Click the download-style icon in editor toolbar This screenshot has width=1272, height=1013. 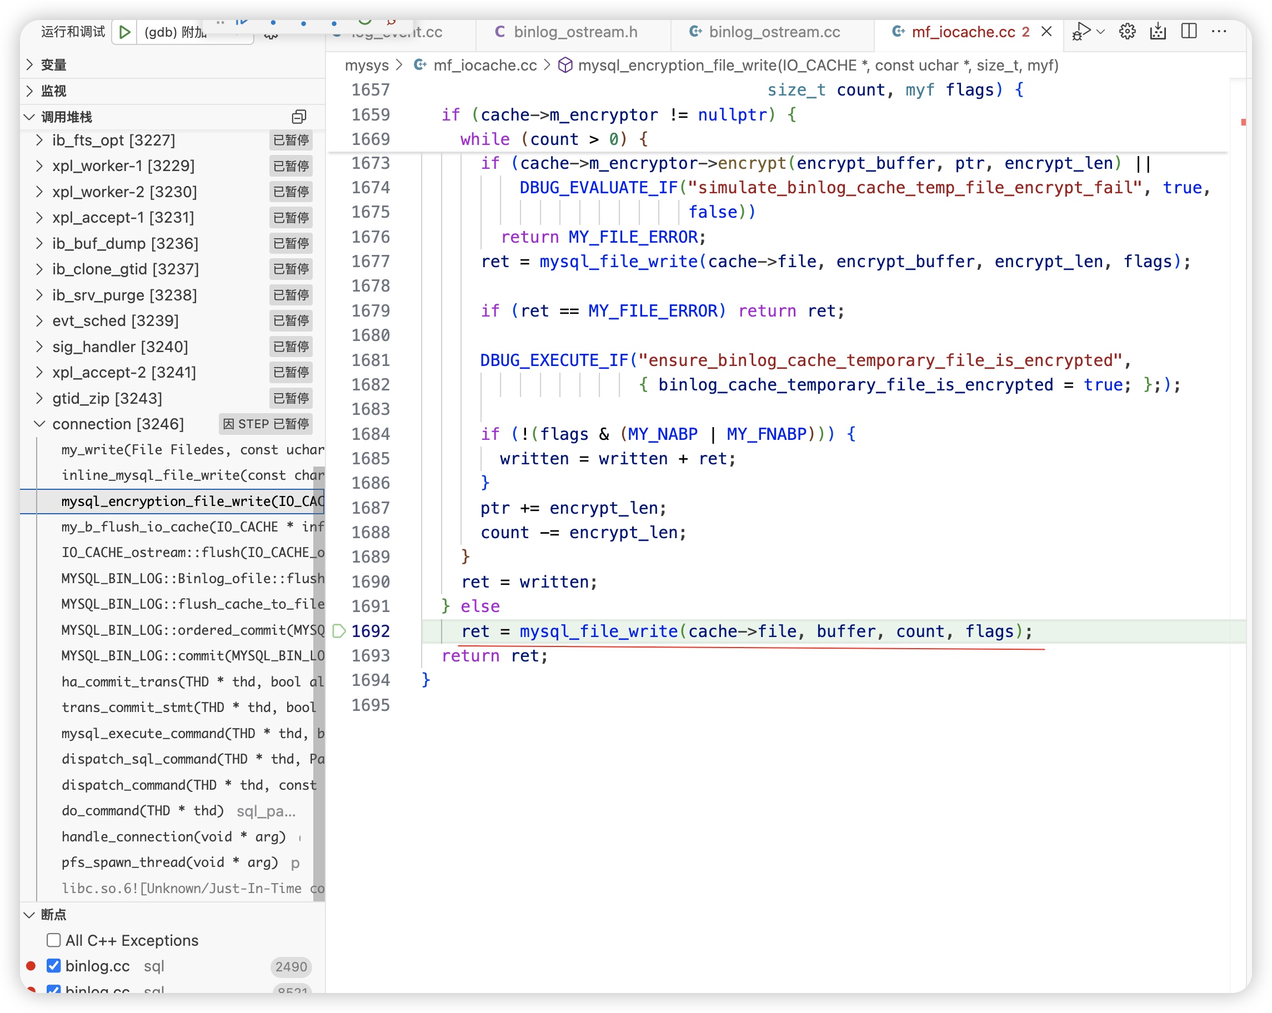coord(1158,32)
